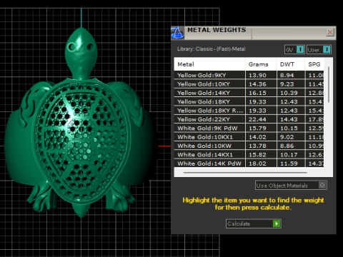Click the 11.59 DWT cell
343x257 pixels.
pyautogui.click(x=291, y=163)
